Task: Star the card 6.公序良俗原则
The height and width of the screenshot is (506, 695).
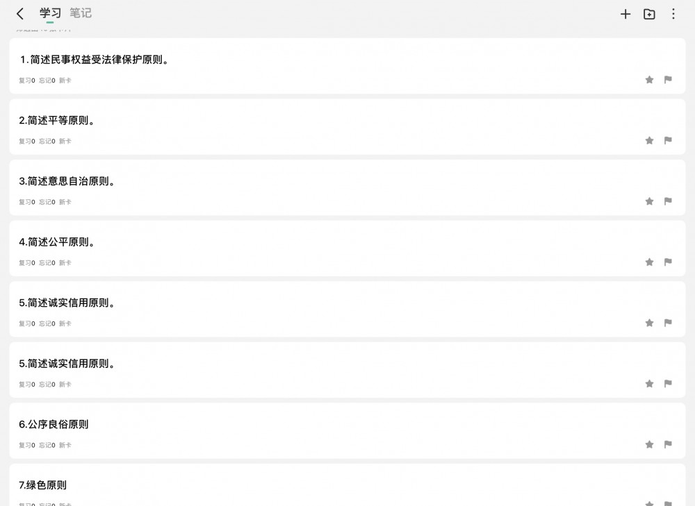Action: [649, 444]
